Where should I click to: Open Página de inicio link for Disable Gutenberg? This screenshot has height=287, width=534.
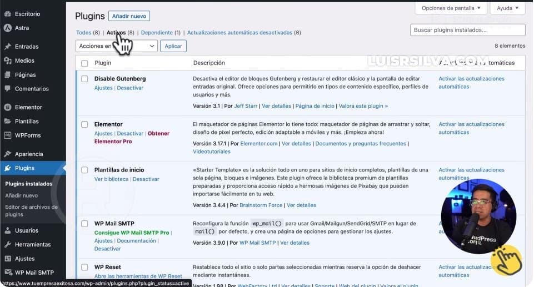coord(315,106)
